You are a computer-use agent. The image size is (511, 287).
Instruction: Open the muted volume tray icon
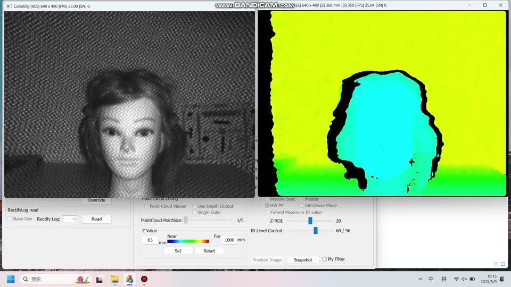coord(464,279)
